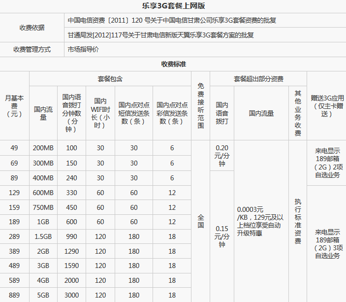Select the 3000 voice minutes cell
The width and height of the screenshot is (346, 302).
tap(71, 295)
